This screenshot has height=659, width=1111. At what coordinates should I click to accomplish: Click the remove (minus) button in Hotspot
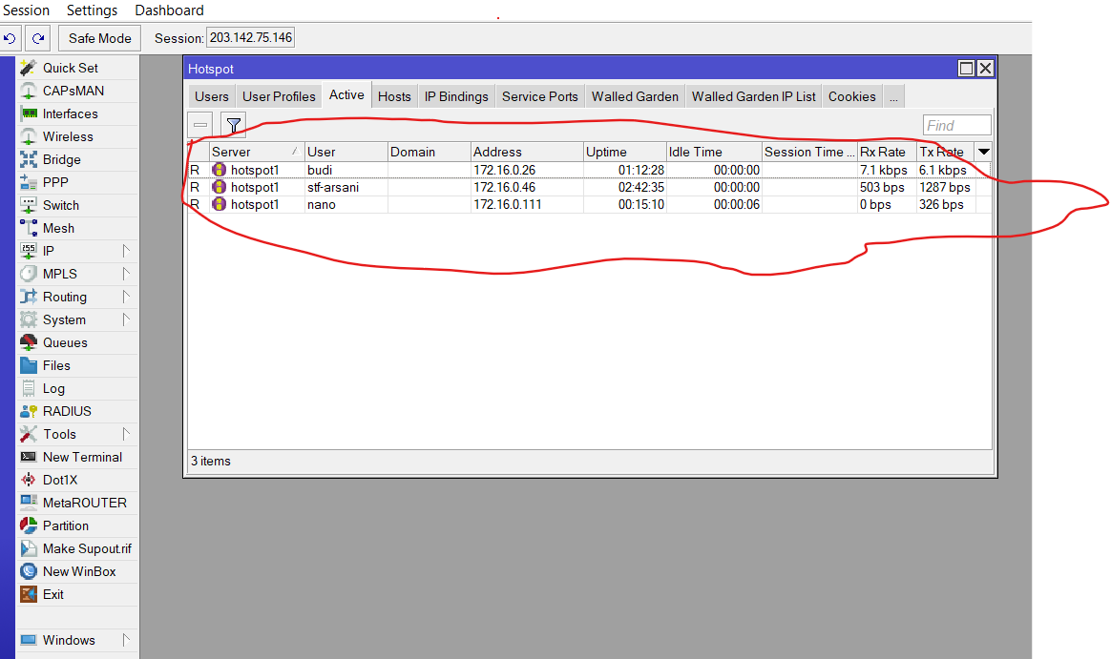coord(200,125)
